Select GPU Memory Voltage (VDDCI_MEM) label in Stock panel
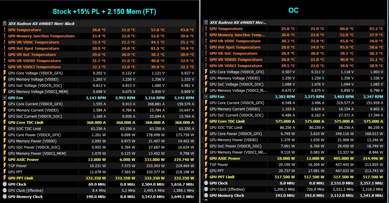Image resolution: width=389 pixels, height=203 pixels. [x=38, y=91]
